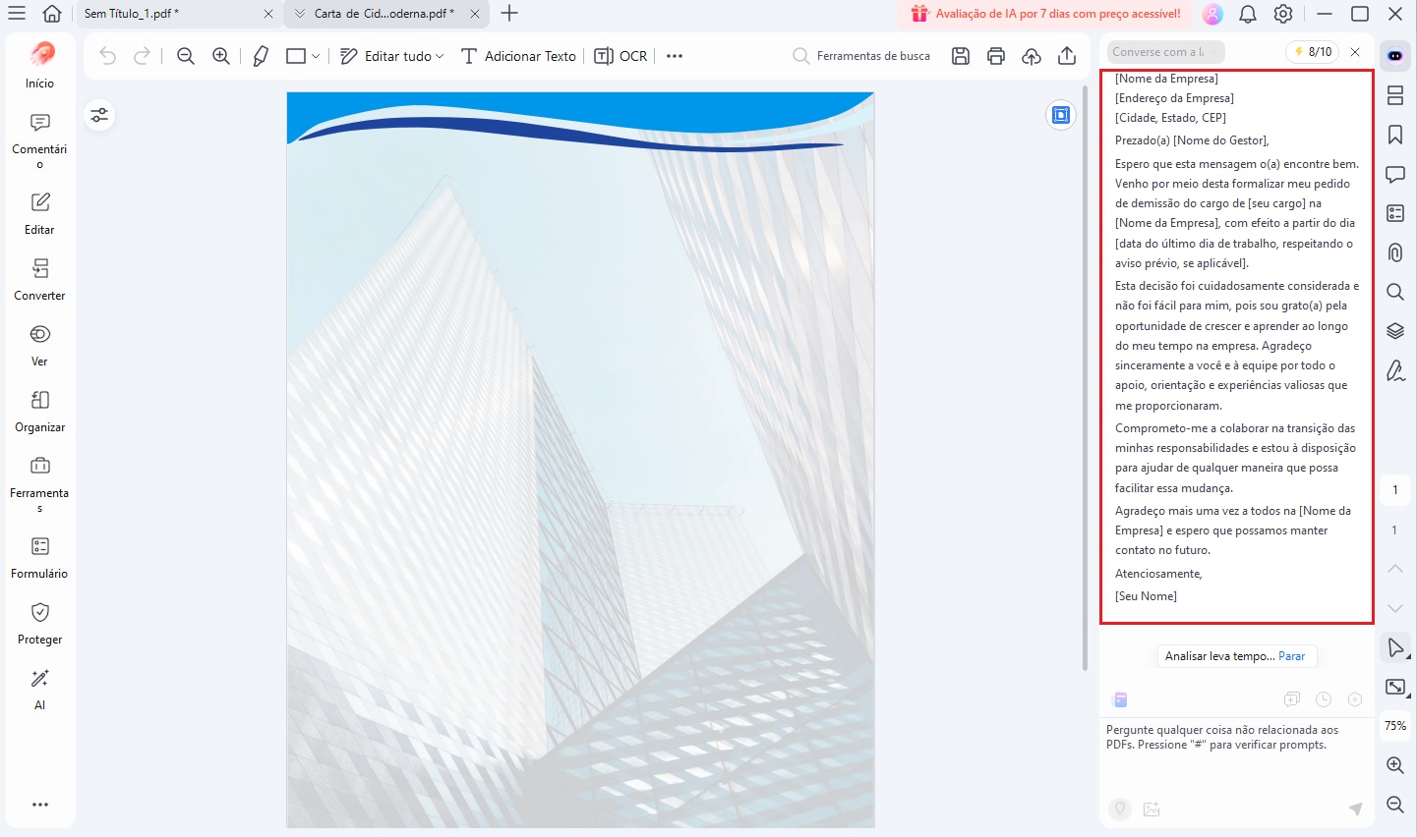Viewport: 1417px width, 837px height.
Task: Save the document with the disk icon
Action: (x=961, y=56)
